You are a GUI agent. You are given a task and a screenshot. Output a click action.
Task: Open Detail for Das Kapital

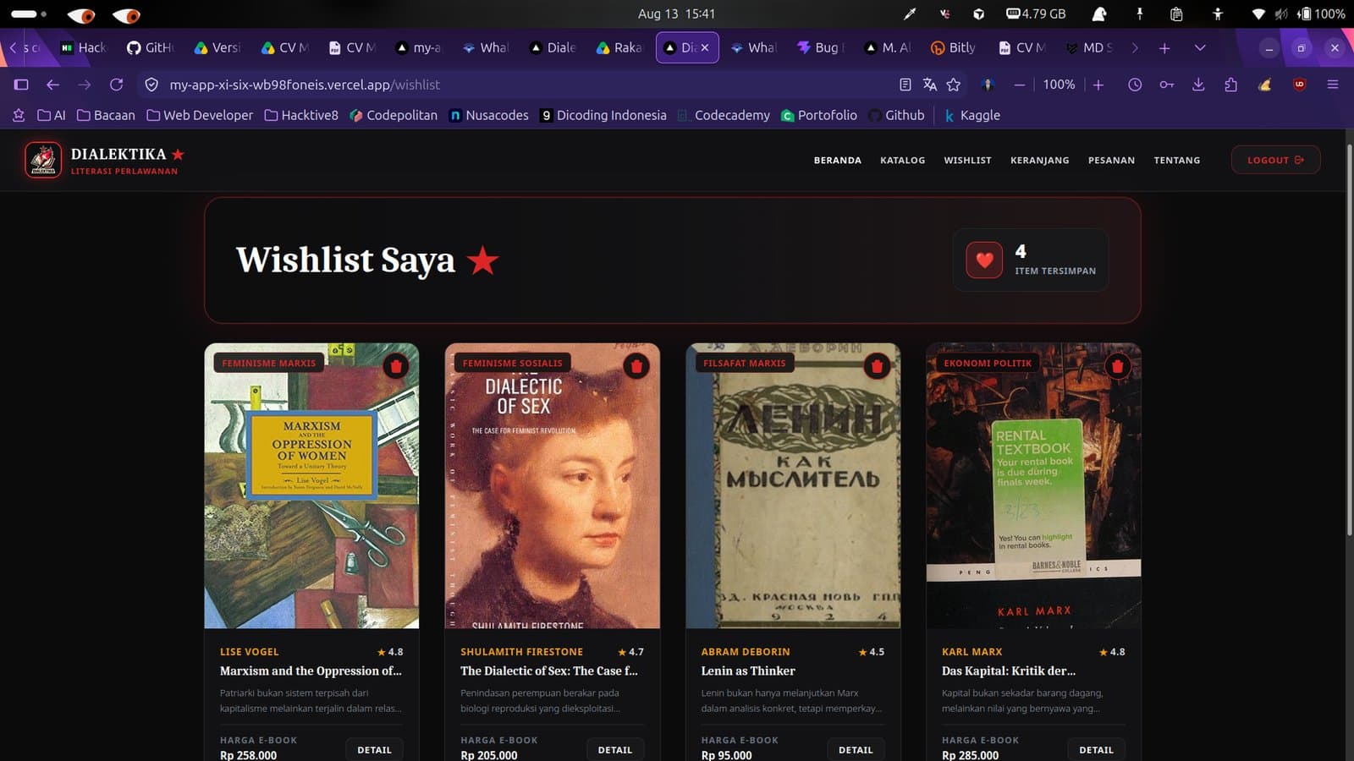1096,750
